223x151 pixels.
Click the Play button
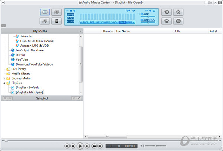(x=80, y=146)
